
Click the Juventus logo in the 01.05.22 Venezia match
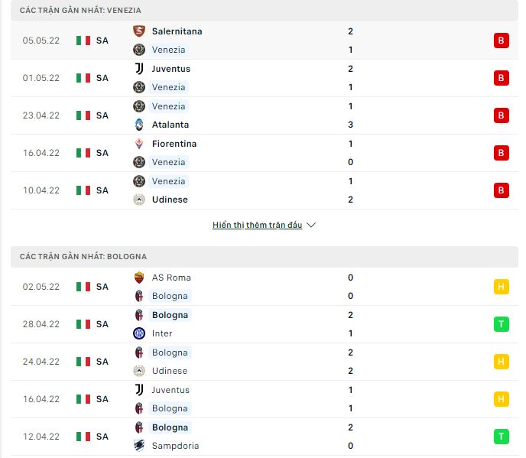click(139, 69)
